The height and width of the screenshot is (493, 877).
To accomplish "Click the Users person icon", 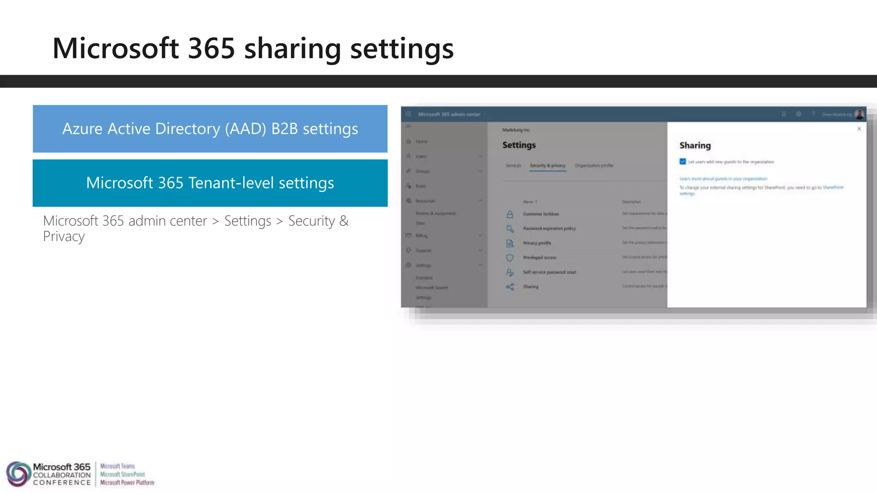I will coord(409,156).
